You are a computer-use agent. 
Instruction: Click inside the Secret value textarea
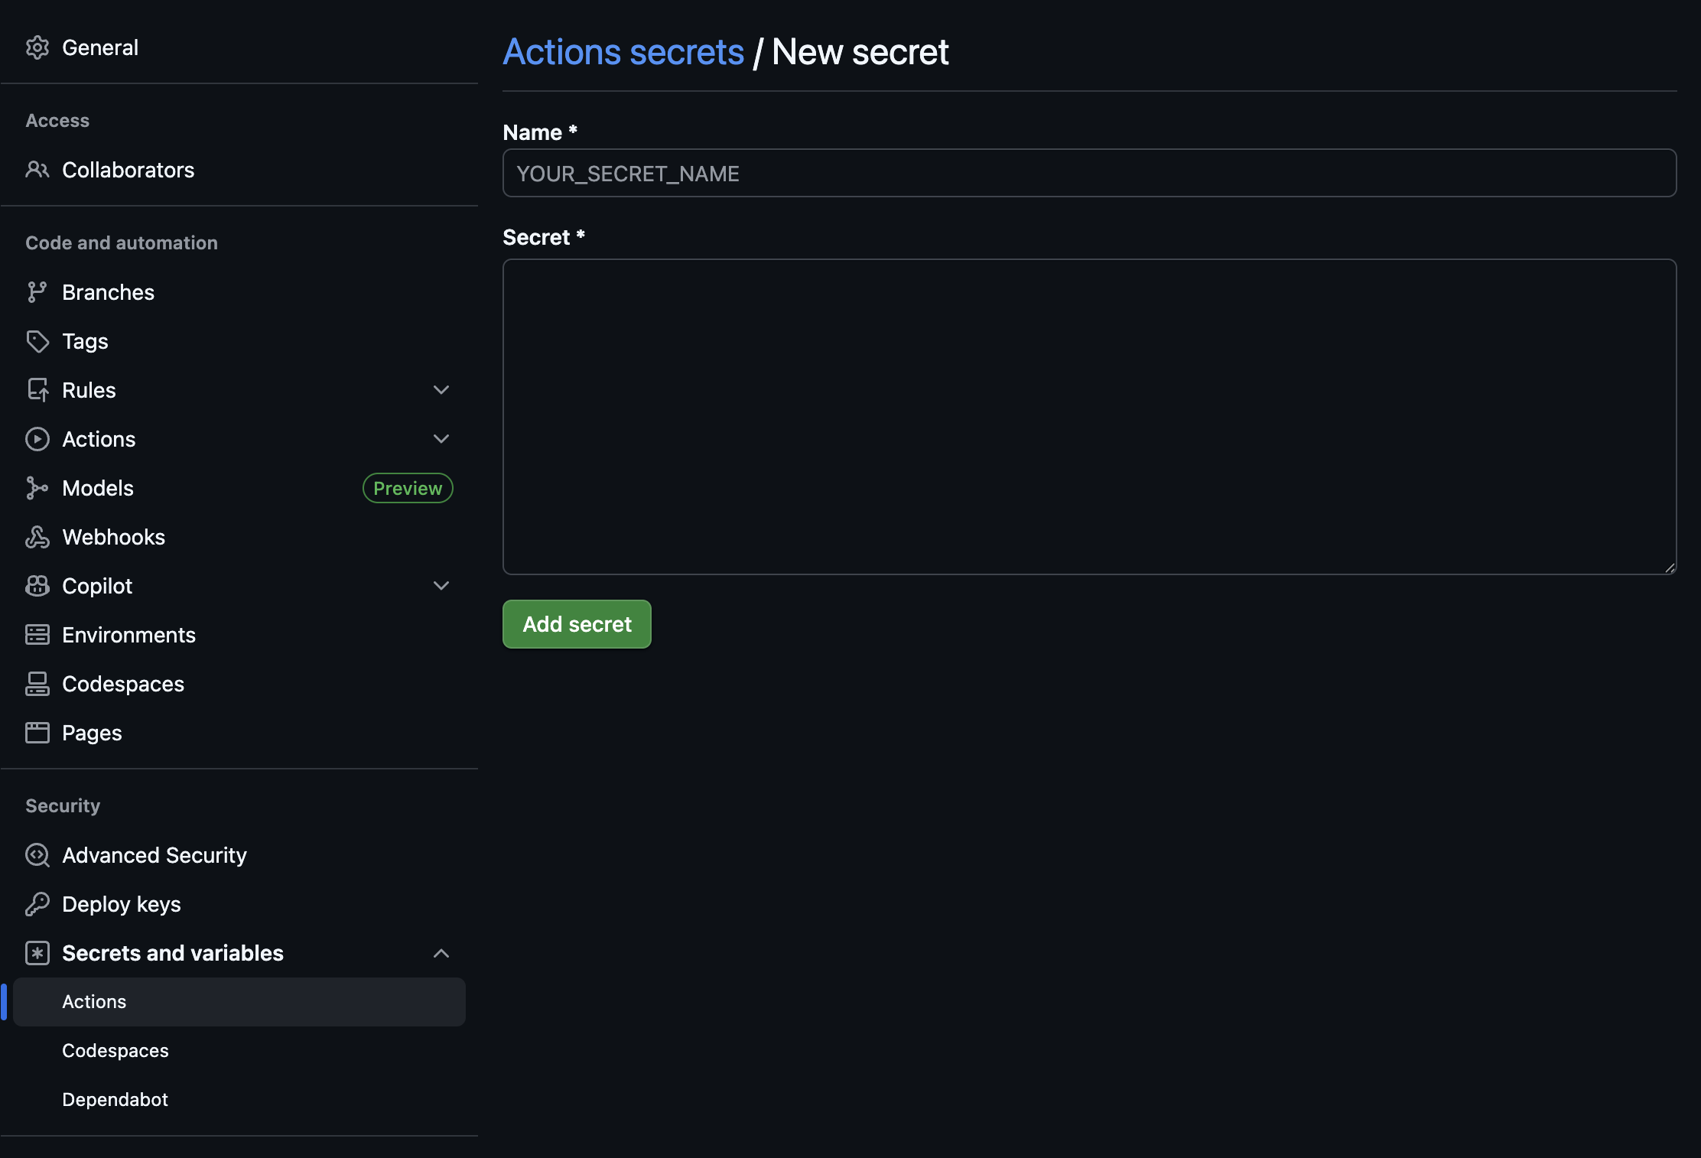coord(1089,417)
